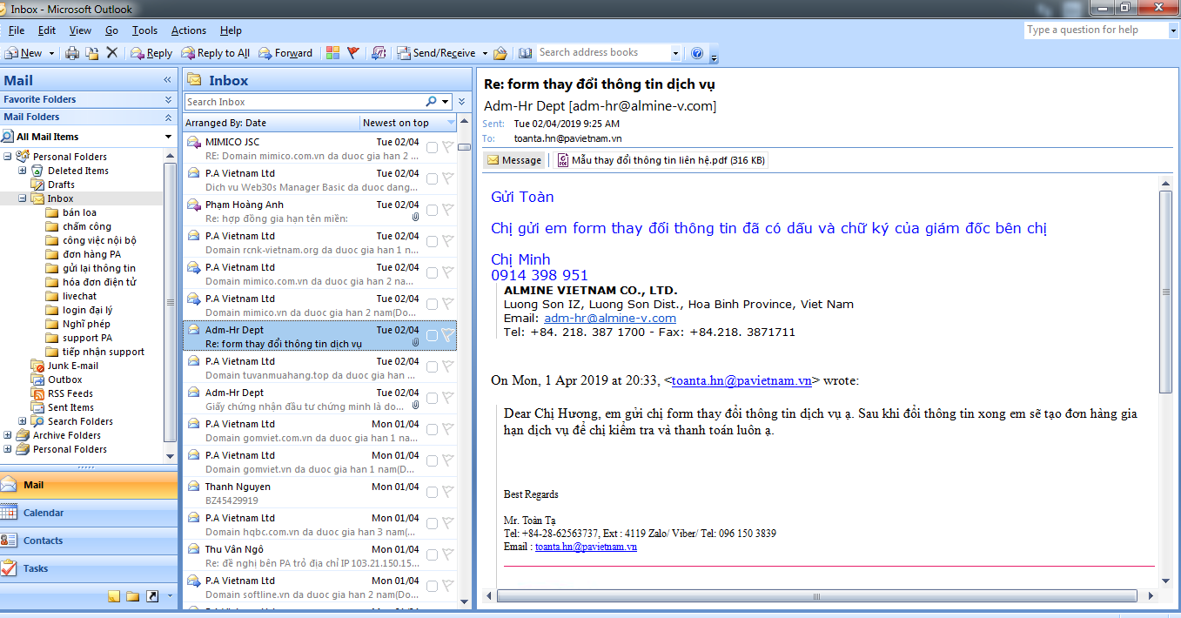Toggle category box on Thanh Nguyen email
The height and width of the screenshot is (618, 1181).
pos(432,493)
